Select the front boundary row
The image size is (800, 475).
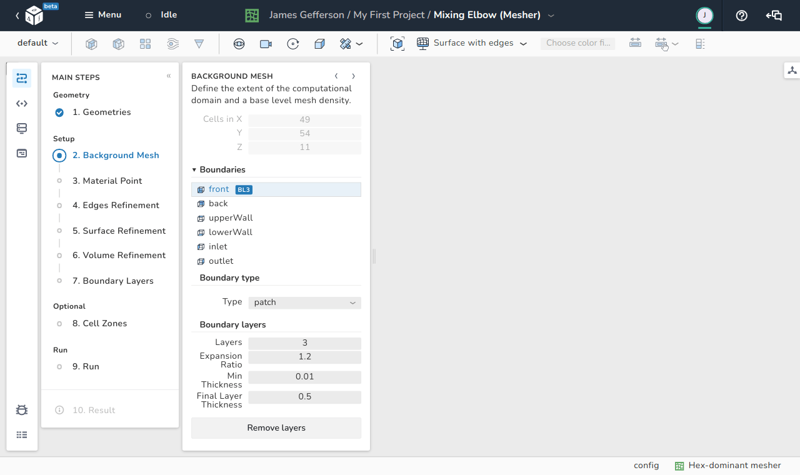tap(276, 189)
